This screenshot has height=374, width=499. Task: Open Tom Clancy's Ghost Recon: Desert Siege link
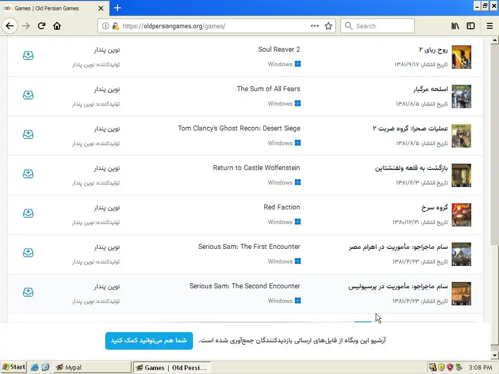pyautogui.click(x=239, y=128)
